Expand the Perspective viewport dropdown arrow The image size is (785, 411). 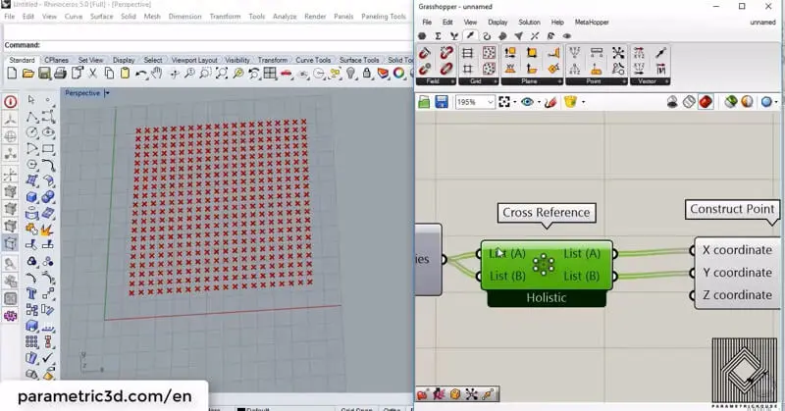coord(107,93)
